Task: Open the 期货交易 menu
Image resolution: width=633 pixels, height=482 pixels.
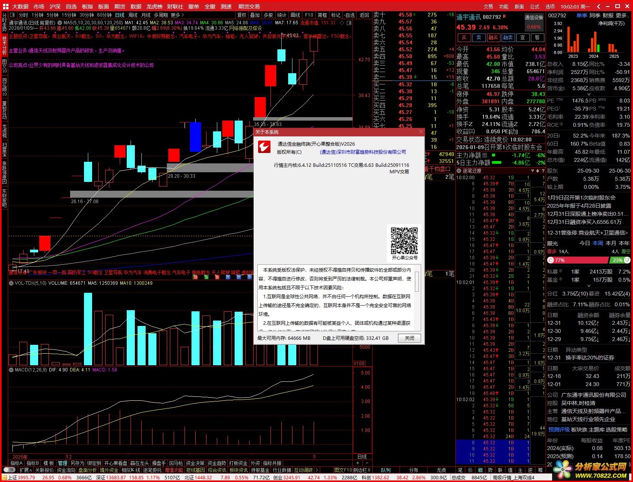Action: pyautogui.click(x=249, y=7)
